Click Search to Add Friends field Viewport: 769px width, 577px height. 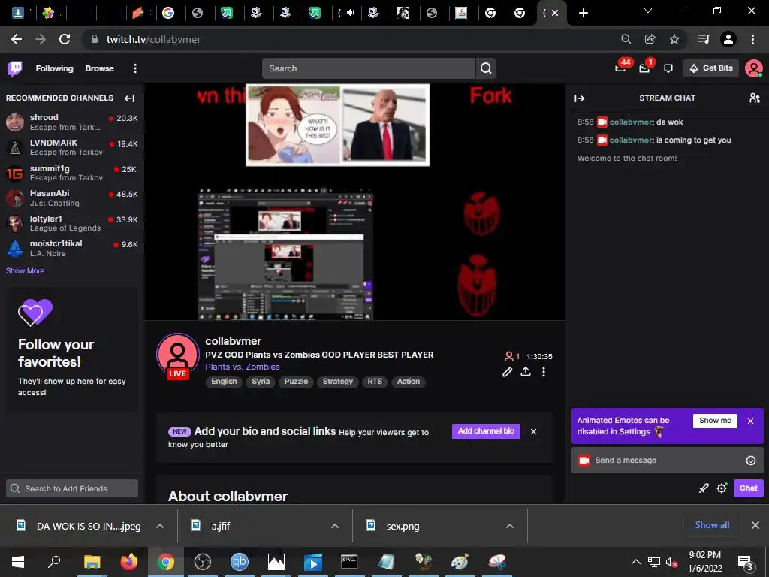tap(72, 488)
